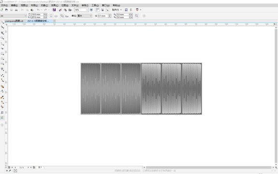Screen dimensions: 278x174
Task: Select the Ellipse tool
Action: pyautogui.click(x=2, y=58)
